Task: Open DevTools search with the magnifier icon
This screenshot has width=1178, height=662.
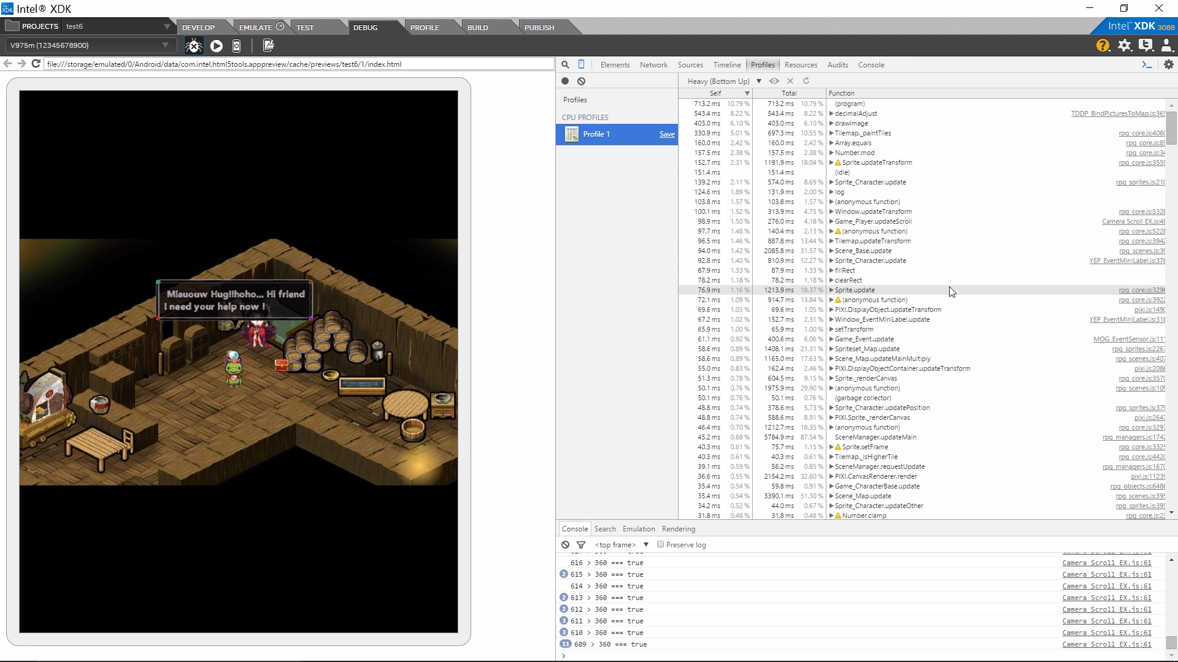Action: [x=565, y=64]
